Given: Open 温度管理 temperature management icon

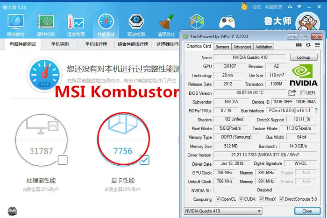Looking at the screenshot, I should (x=75, y=23).
